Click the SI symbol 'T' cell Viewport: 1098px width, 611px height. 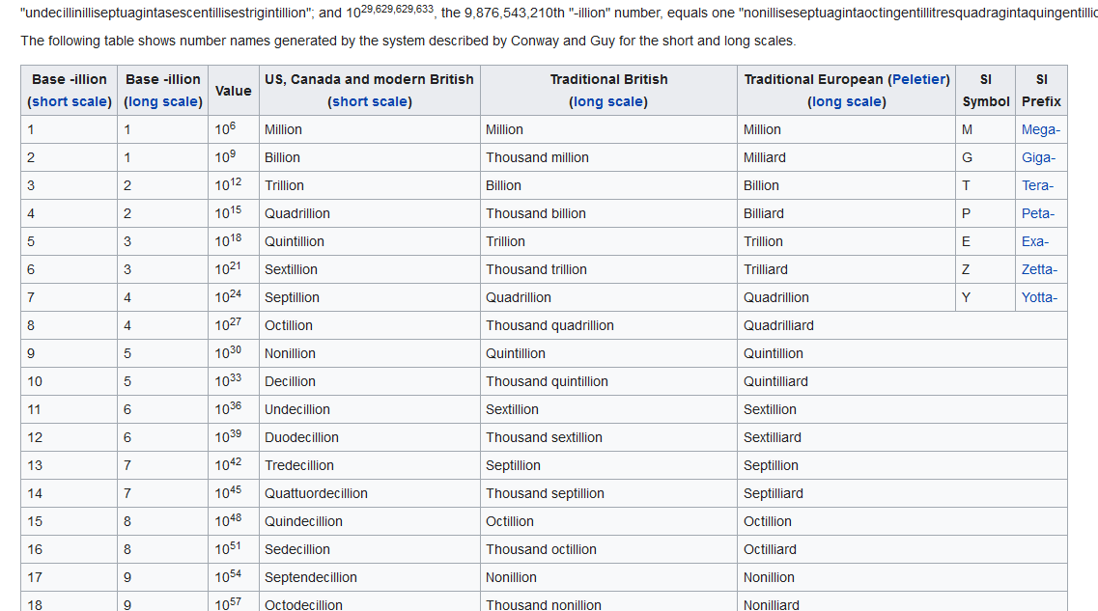[x=985, y=185]
